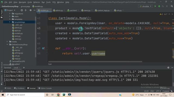Screen dimensions: 174x97
Task: Collapse the OnlineGroceryShop folder
Action: (x=7, y=44)
